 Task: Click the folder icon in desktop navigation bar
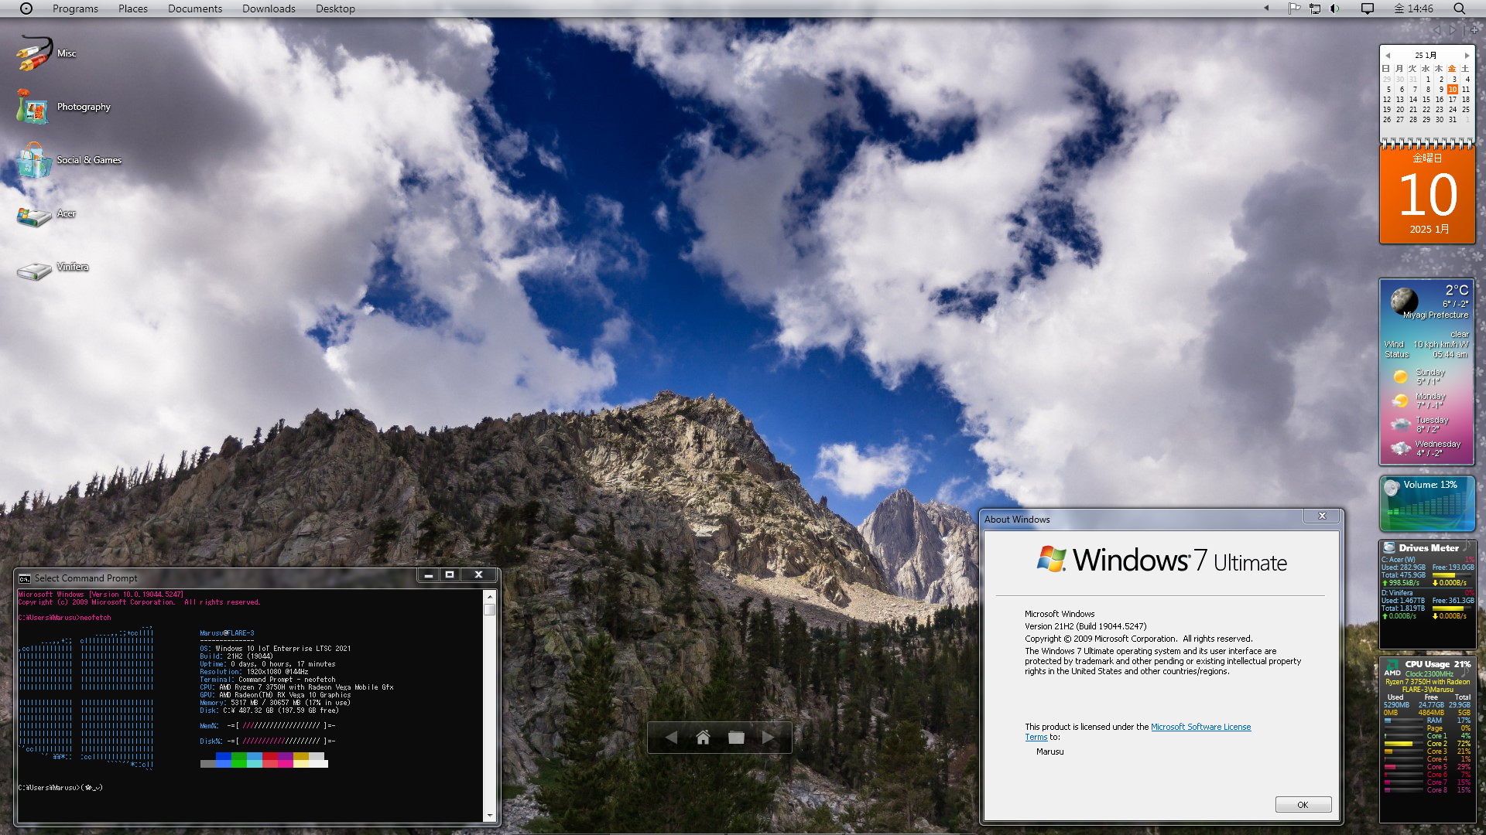[x=736, y=738]
